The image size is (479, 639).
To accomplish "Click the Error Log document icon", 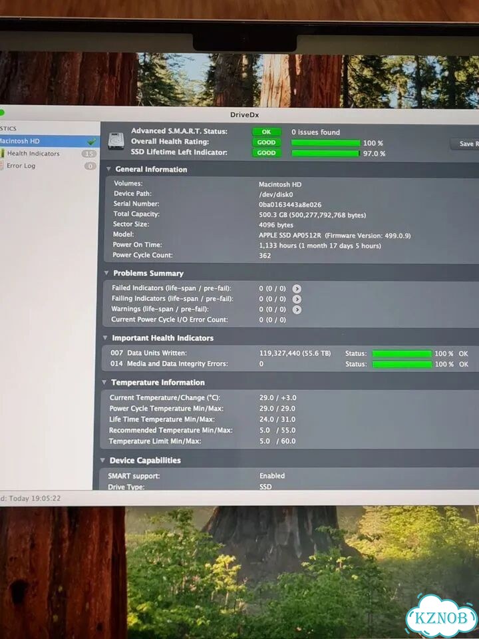I will tap(2, 166).
